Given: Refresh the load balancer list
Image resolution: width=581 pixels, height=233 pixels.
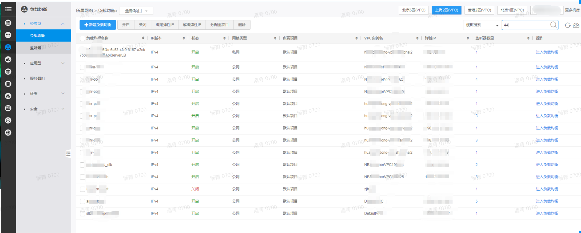Looking at the screenshot, I should pos(567,25).
